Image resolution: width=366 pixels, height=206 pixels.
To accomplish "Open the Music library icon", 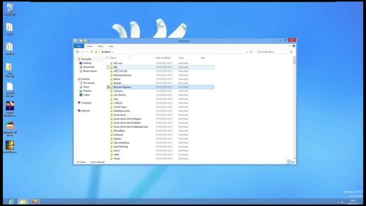I will (81, 87).
